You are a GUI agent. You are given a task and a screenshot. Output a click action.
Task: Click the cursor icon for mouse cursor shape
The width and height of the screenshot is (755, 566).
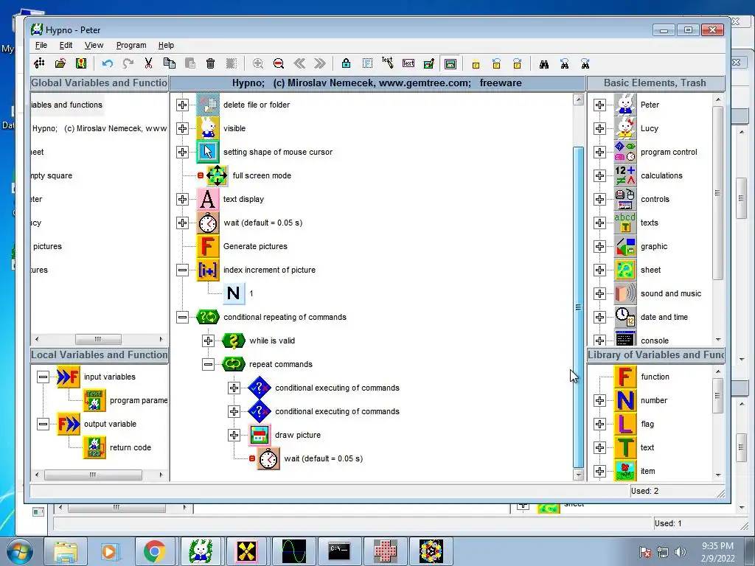pos(208,152)
